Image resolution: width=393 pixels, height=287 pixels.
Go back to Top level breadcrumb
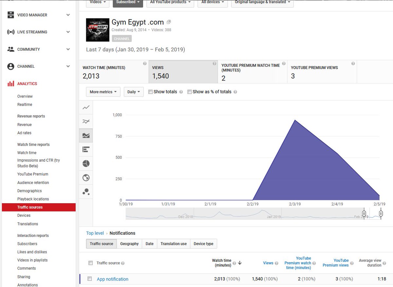(95, 233)
